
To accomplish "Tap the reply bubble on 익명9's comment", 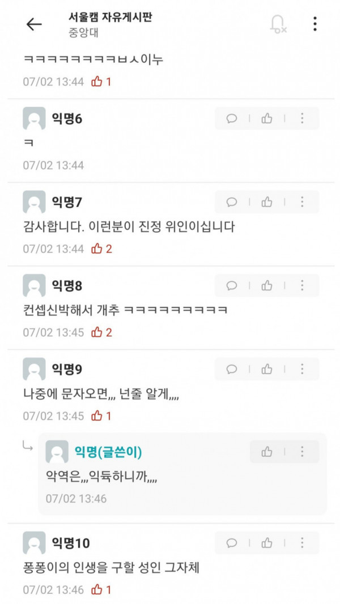I will coord(232,369).
